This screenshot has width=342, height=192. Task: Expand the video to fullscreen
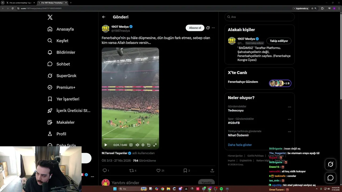[x=155, y=145]
